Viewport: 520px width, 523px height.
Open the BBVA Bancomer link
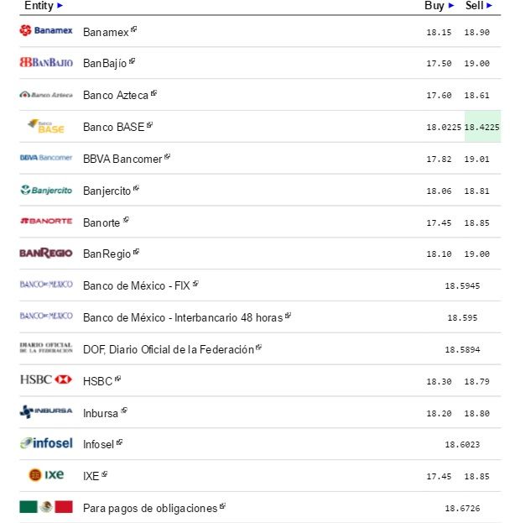point(122,159)
